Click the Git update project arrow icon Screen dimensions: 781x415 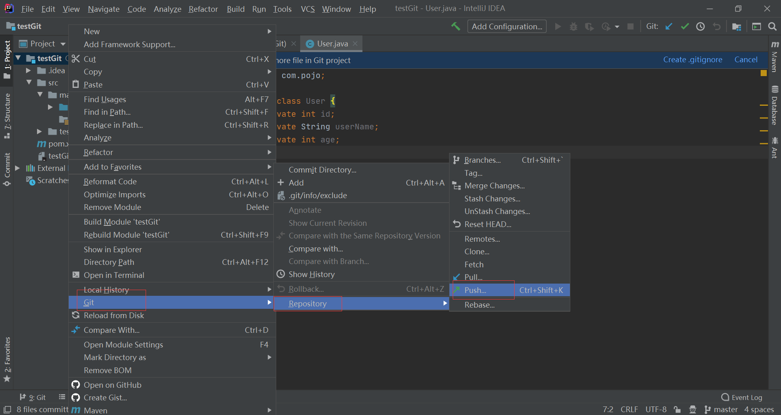tap(669, 26)
